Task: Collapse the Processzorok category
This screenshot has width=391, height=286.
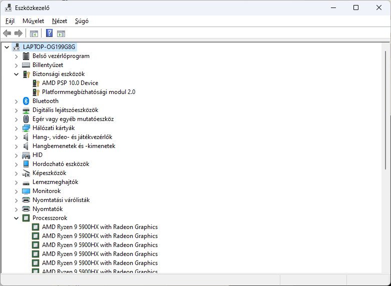Action: (x=16, y=218)
